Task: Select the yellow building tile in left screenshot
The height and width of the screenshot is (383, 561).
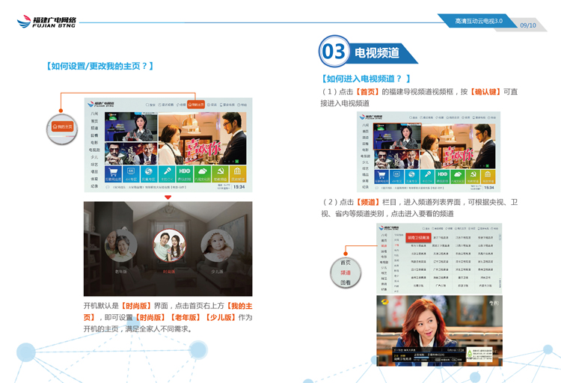Action: click(238, 174)
